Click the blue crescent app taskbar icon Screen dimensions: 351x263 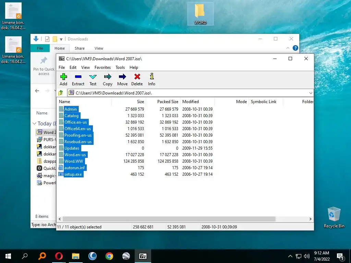(x=93, y=256)
